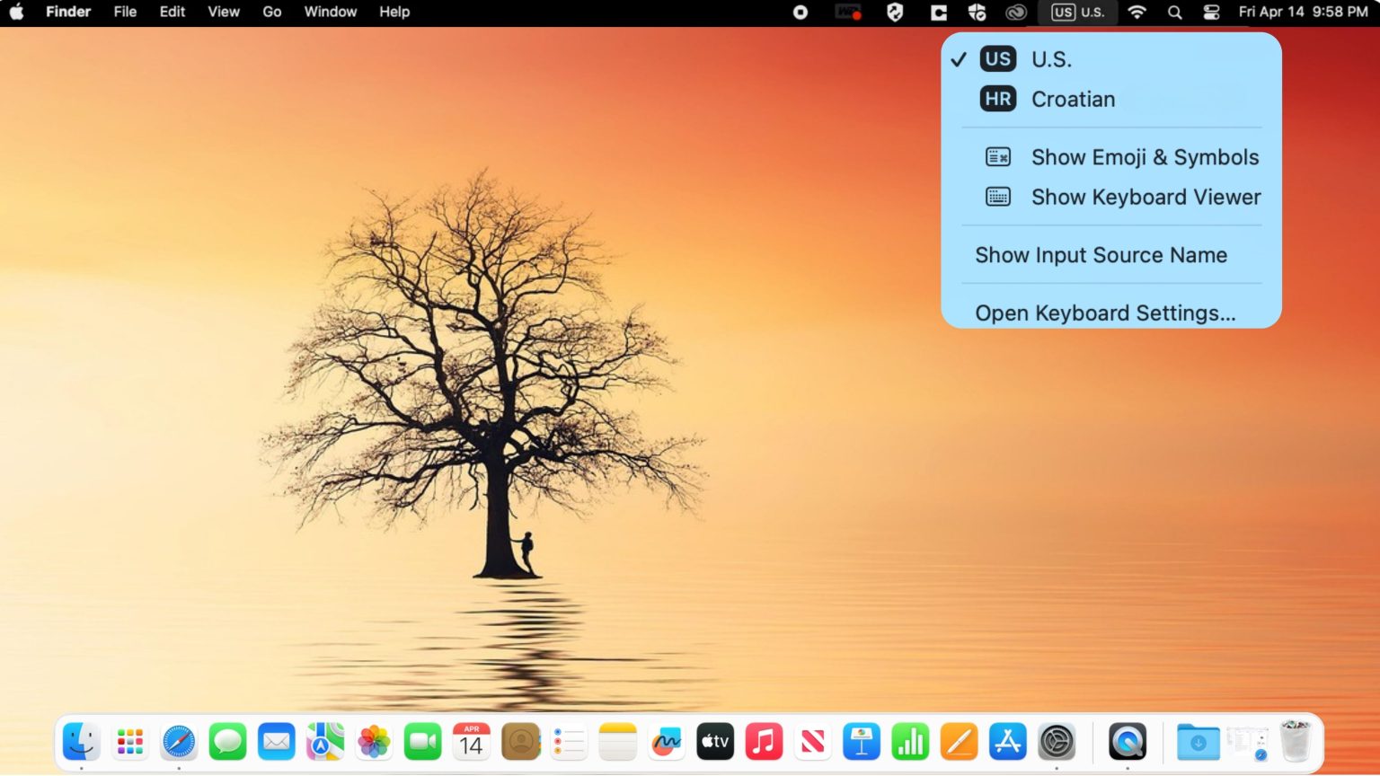
Task: Open the Finder File menu
Action: click(x=124, y=13)
